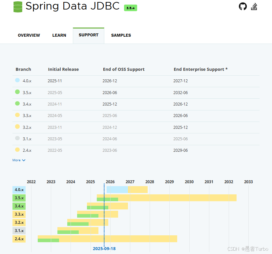Screen dimensions: 272x254
Task: Open the GitHub repository icon
Action: [x=242, y=6]
